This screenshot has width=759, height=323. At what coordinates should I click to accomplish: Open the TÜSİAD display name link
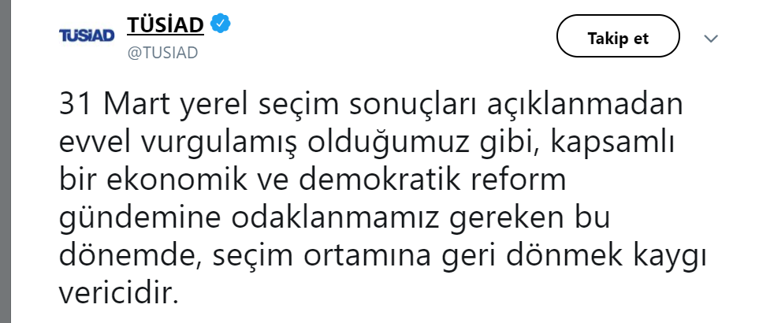pos(166,24)
